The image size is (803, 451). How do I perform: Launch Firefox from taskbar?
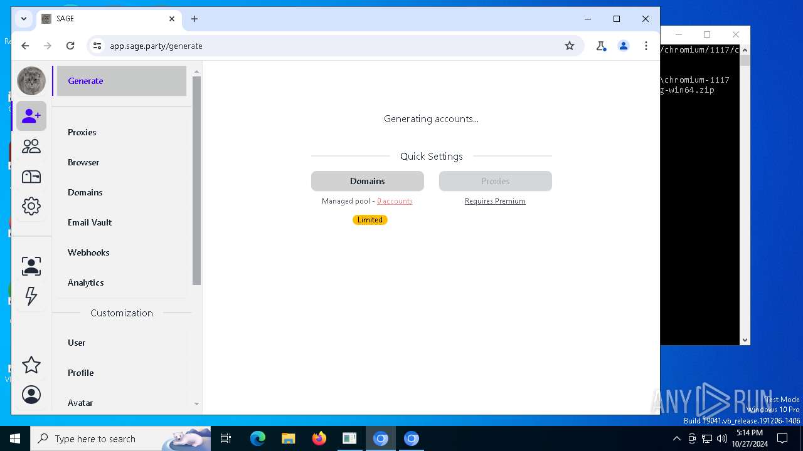click(x=319, y=438)
